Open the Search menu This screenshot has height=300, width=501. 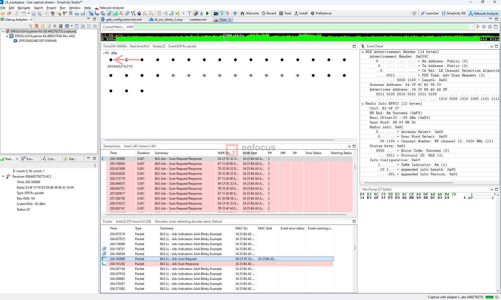click(38, 8)
